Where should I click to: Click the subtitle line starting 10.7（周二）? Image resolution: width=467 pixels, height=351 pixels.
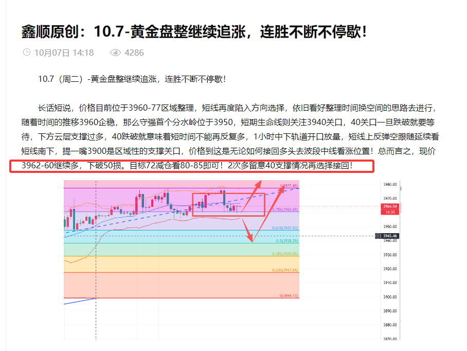click(x=132, y=79)
